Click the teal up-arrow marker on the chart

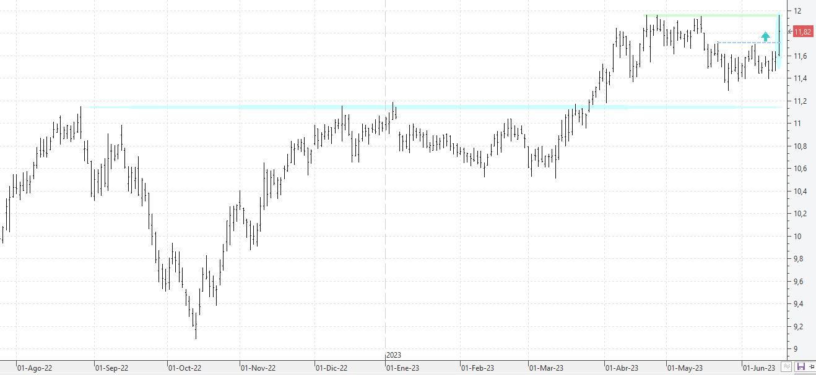tap(766, 36)
